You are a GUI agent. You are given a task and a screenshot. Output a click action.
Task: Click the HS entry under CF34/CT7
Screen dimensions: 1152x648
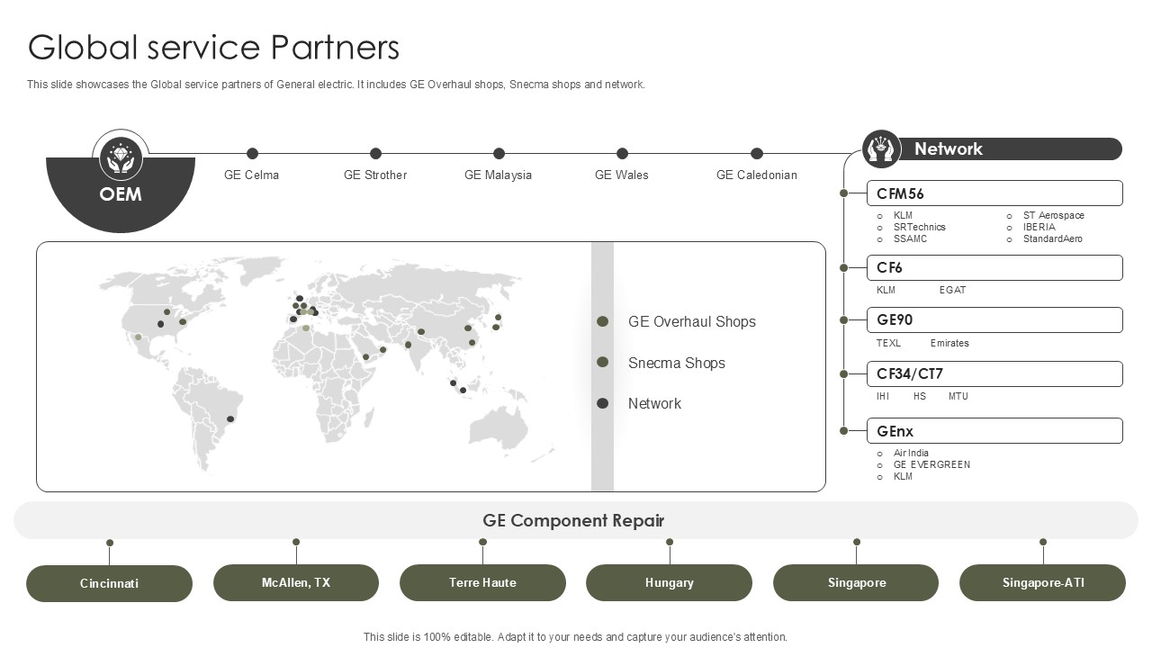919,396
